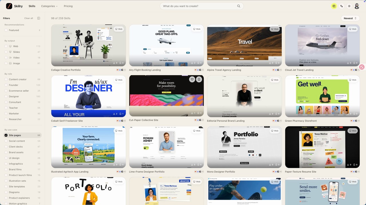The width and height of the screenshot is (366, 205).
Task: Check the UI design filter
Action: point(6,158)
